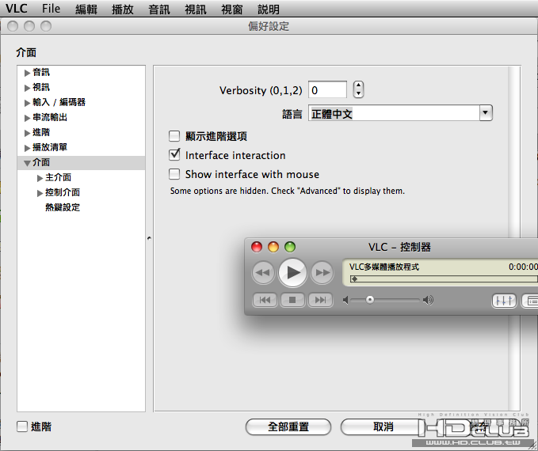
Task: Click the preferences pane vertical scrollbar
Action: click(513, 238)
